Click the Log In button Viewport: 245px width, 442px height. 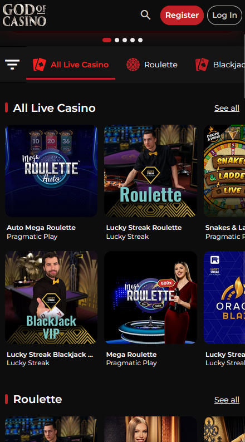pyautogui.click(x=224, y=15)
